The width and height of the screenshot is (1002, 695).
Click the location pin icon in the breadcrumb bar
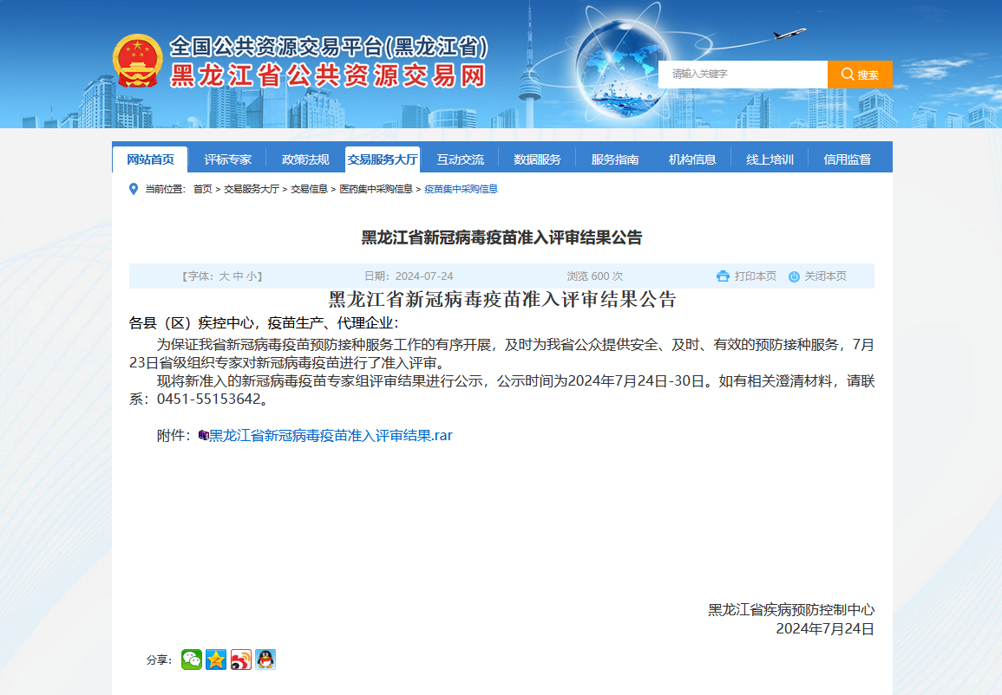[x=133, y=188]
